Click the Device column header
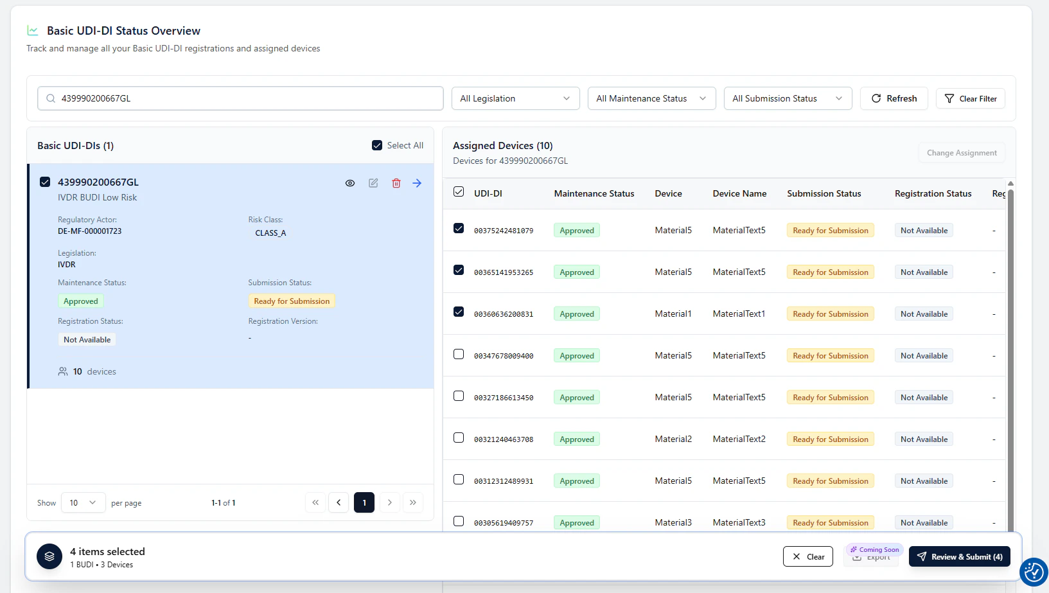Screen dimensions: 1049x593 [x=668, y=193]
